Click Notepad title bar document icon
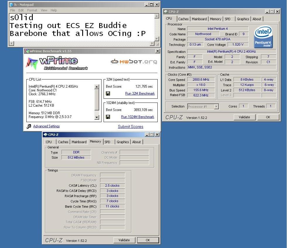The height and width of the screenshot is (248, 287). pyautogui.click(x=11, y=5)
